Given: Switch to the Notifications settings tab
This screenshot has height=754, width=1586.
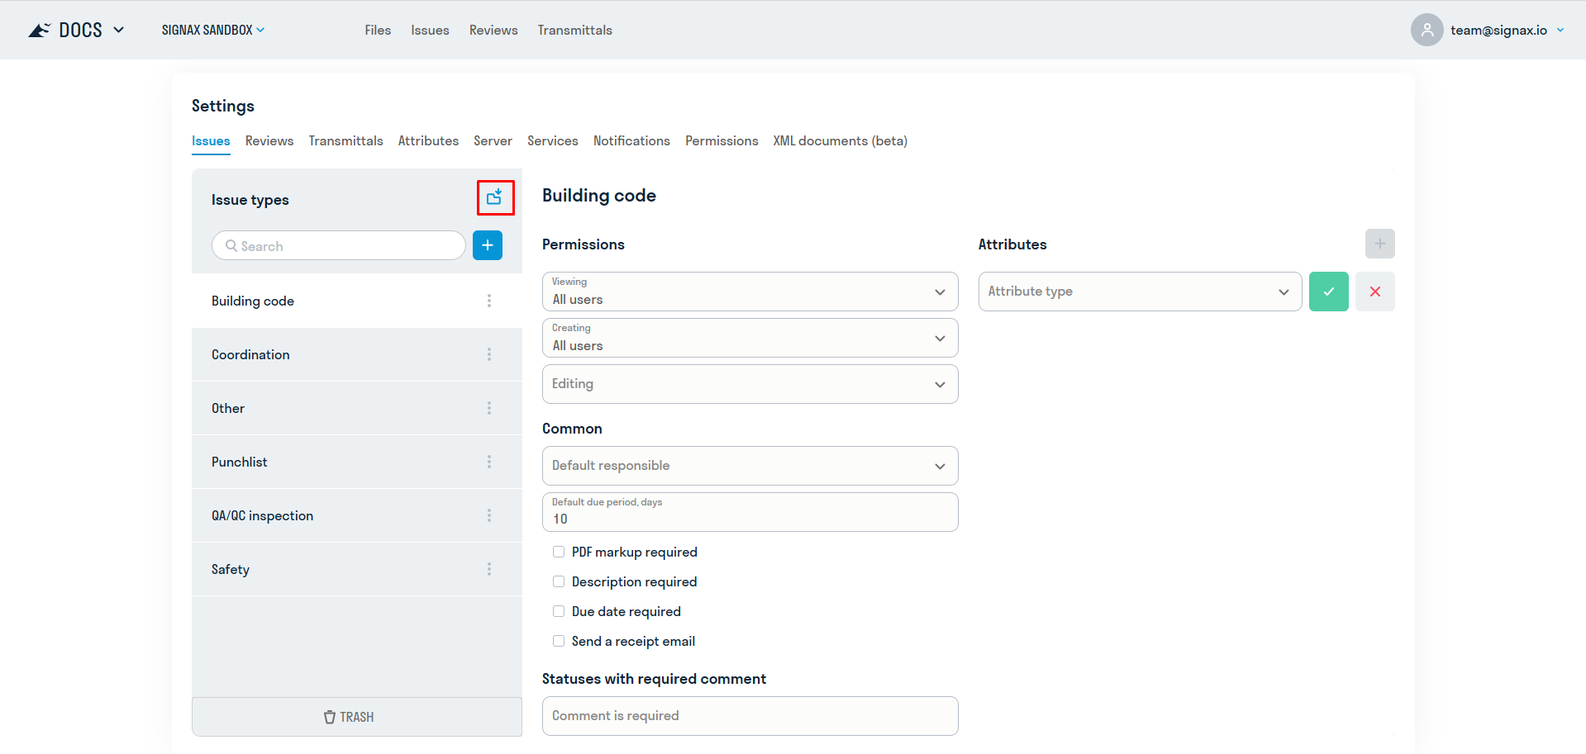Looking at the screenshot, I should (631, 141).
